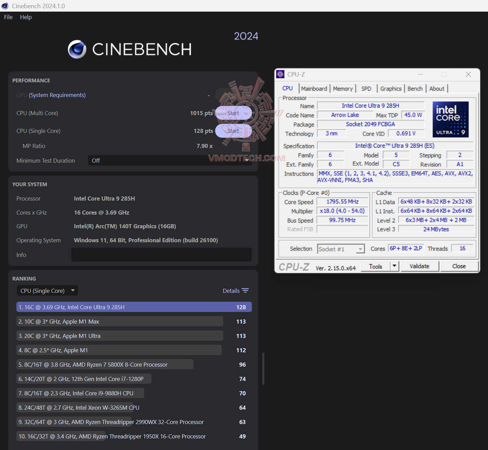Open the Graphics tab in CPU-Z
The width and height of the screenshot is (488, 450).
(391, 88)
